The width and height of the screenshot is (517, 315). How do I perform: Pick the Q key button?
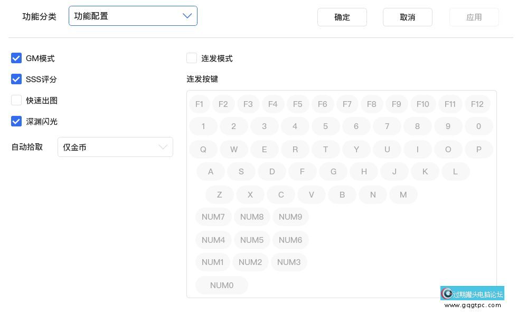203,150
